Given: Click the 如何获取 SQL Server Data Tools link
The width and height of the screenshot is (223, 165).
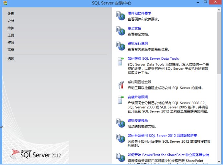Looking at the screenshot, I should [153, 59].
